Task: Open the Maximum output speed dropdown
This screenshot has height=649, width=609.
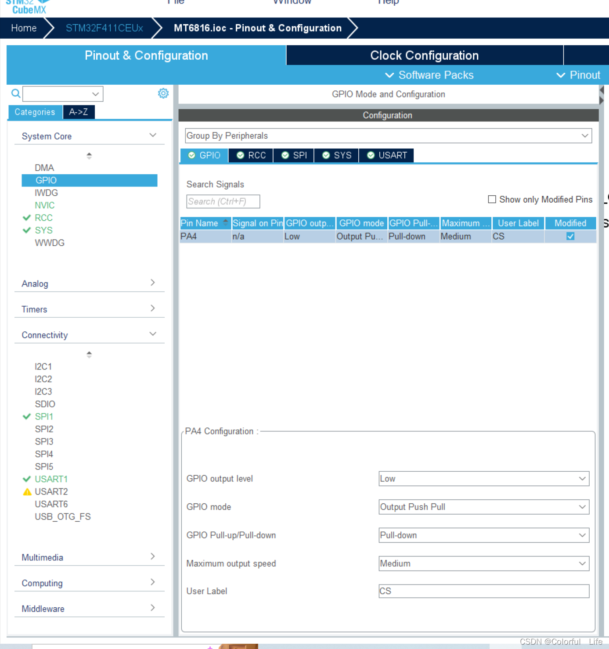Action: pyautogui.click(x=484, y=563)
